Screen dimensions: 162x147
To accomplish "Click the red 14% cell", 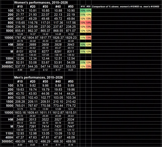I will (x=89, y=23).
